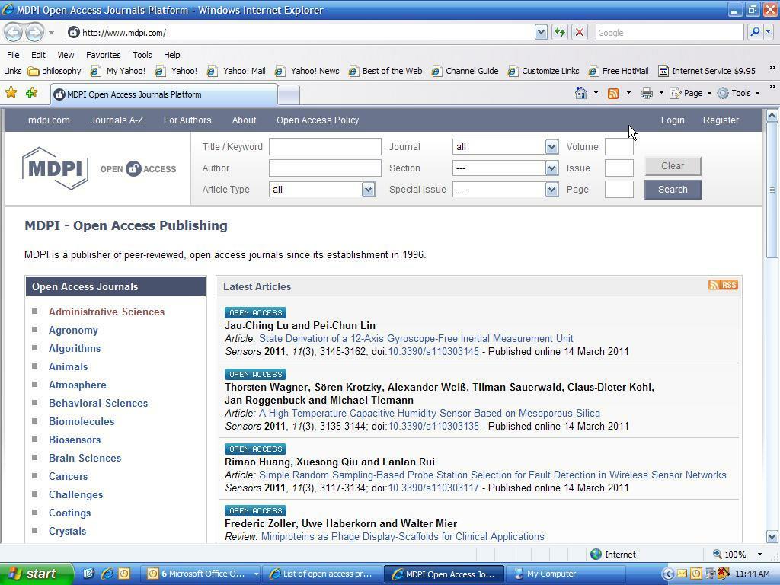Viewport: 780px width, 585px height.
Task: Click the MDPI logo
Action: 55,168
